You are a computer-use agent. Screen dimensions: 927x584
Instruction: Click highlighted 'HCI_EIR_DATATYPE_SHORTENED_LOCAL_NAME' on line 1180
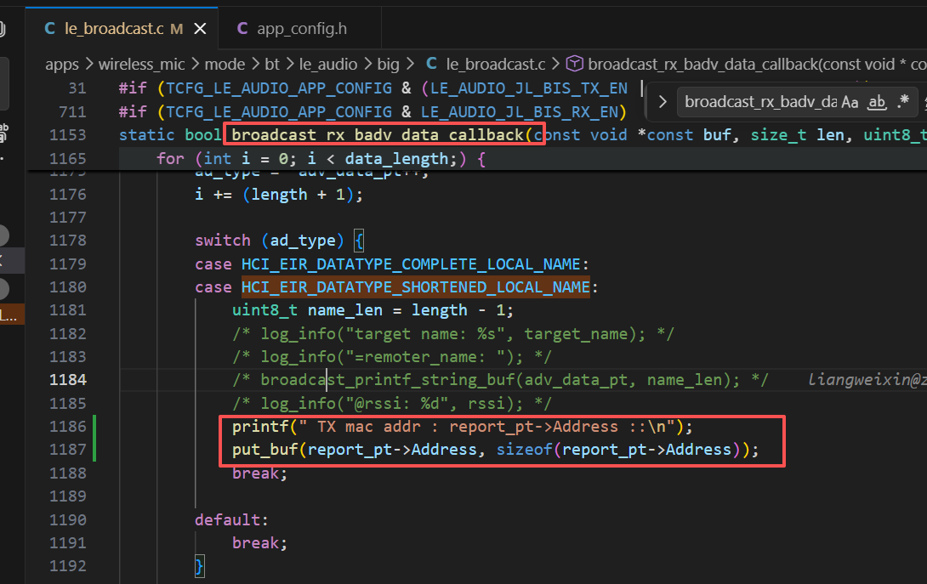point(416,287)
